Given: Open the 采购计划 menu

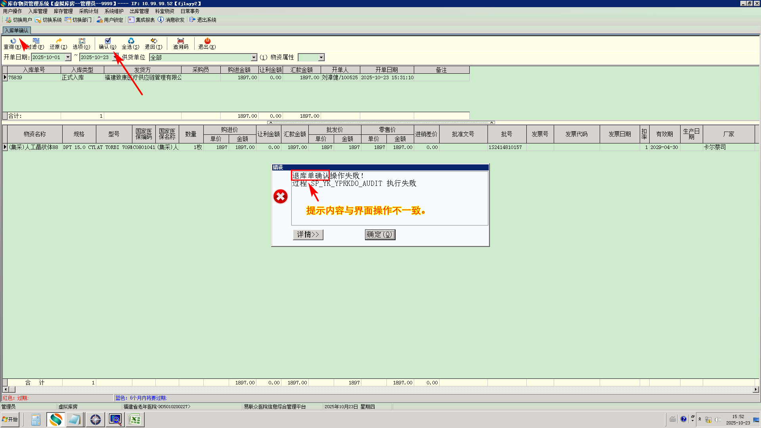Looking at the screenshot, I should 88,11.
